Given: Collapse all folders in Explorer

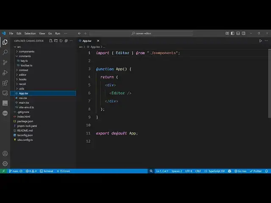Looking at the screenshot, I should 66,41.
